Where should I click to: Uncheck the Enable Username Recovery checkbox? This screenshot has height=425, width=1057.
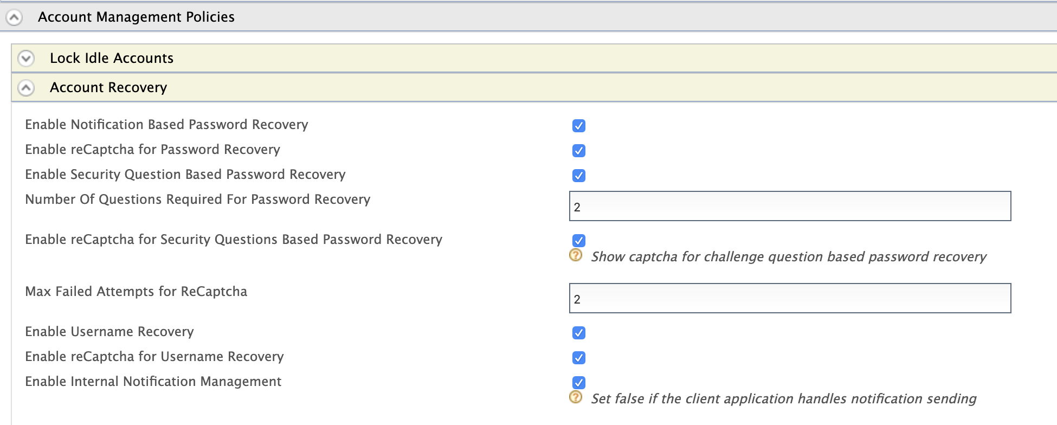[x=579, y=333]
